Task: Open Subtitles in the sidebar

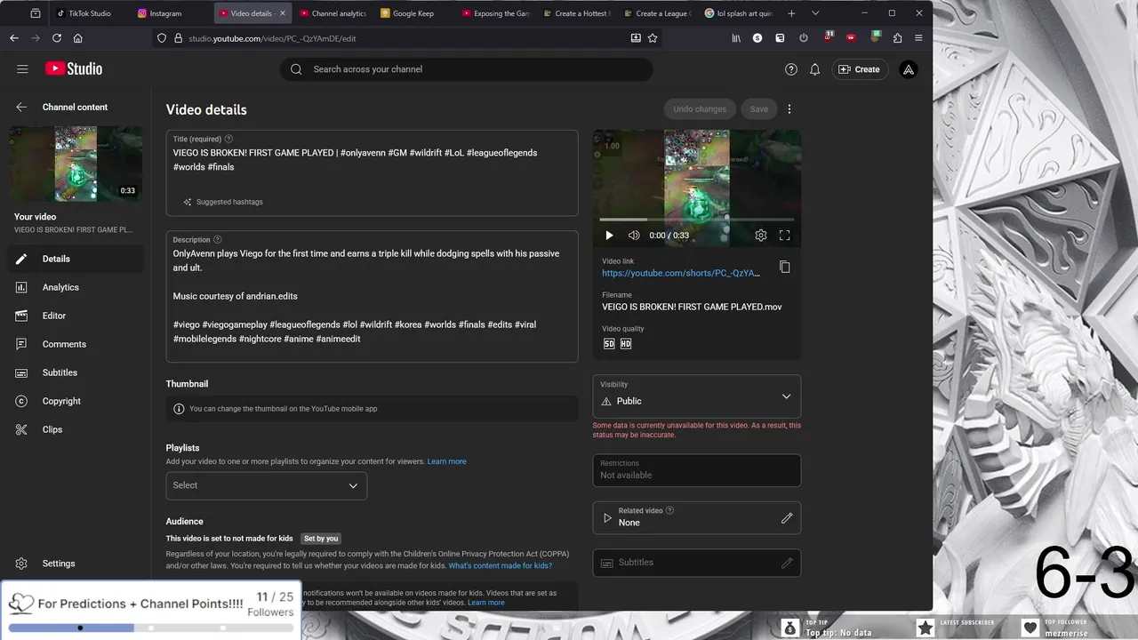Action: 76,372
